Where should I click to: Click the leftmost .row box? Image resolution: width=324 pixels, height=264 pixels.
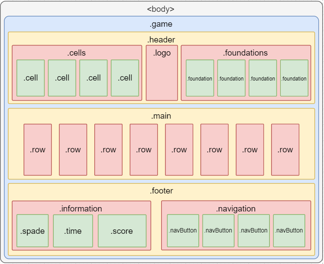tap(38, 150)
